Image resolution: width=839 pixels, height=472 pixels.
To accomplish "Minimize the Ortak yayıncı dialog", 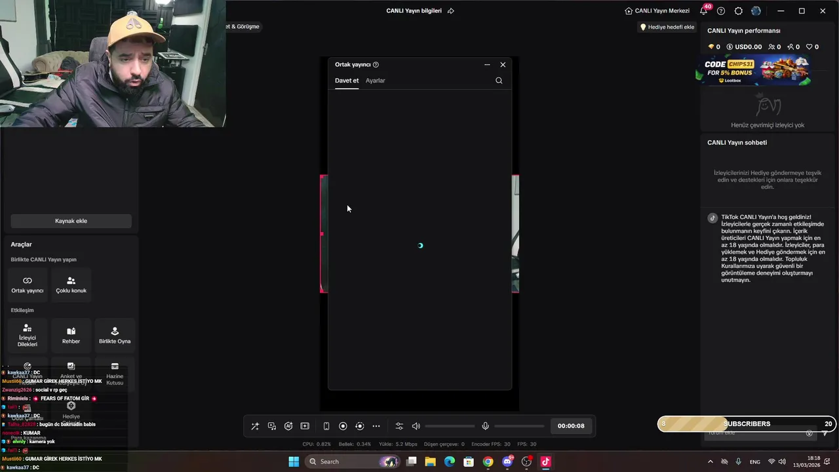I will (487, 64).
